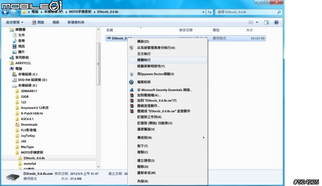Choose 重新命名(M) in the context menu

(x=168, y=173)
